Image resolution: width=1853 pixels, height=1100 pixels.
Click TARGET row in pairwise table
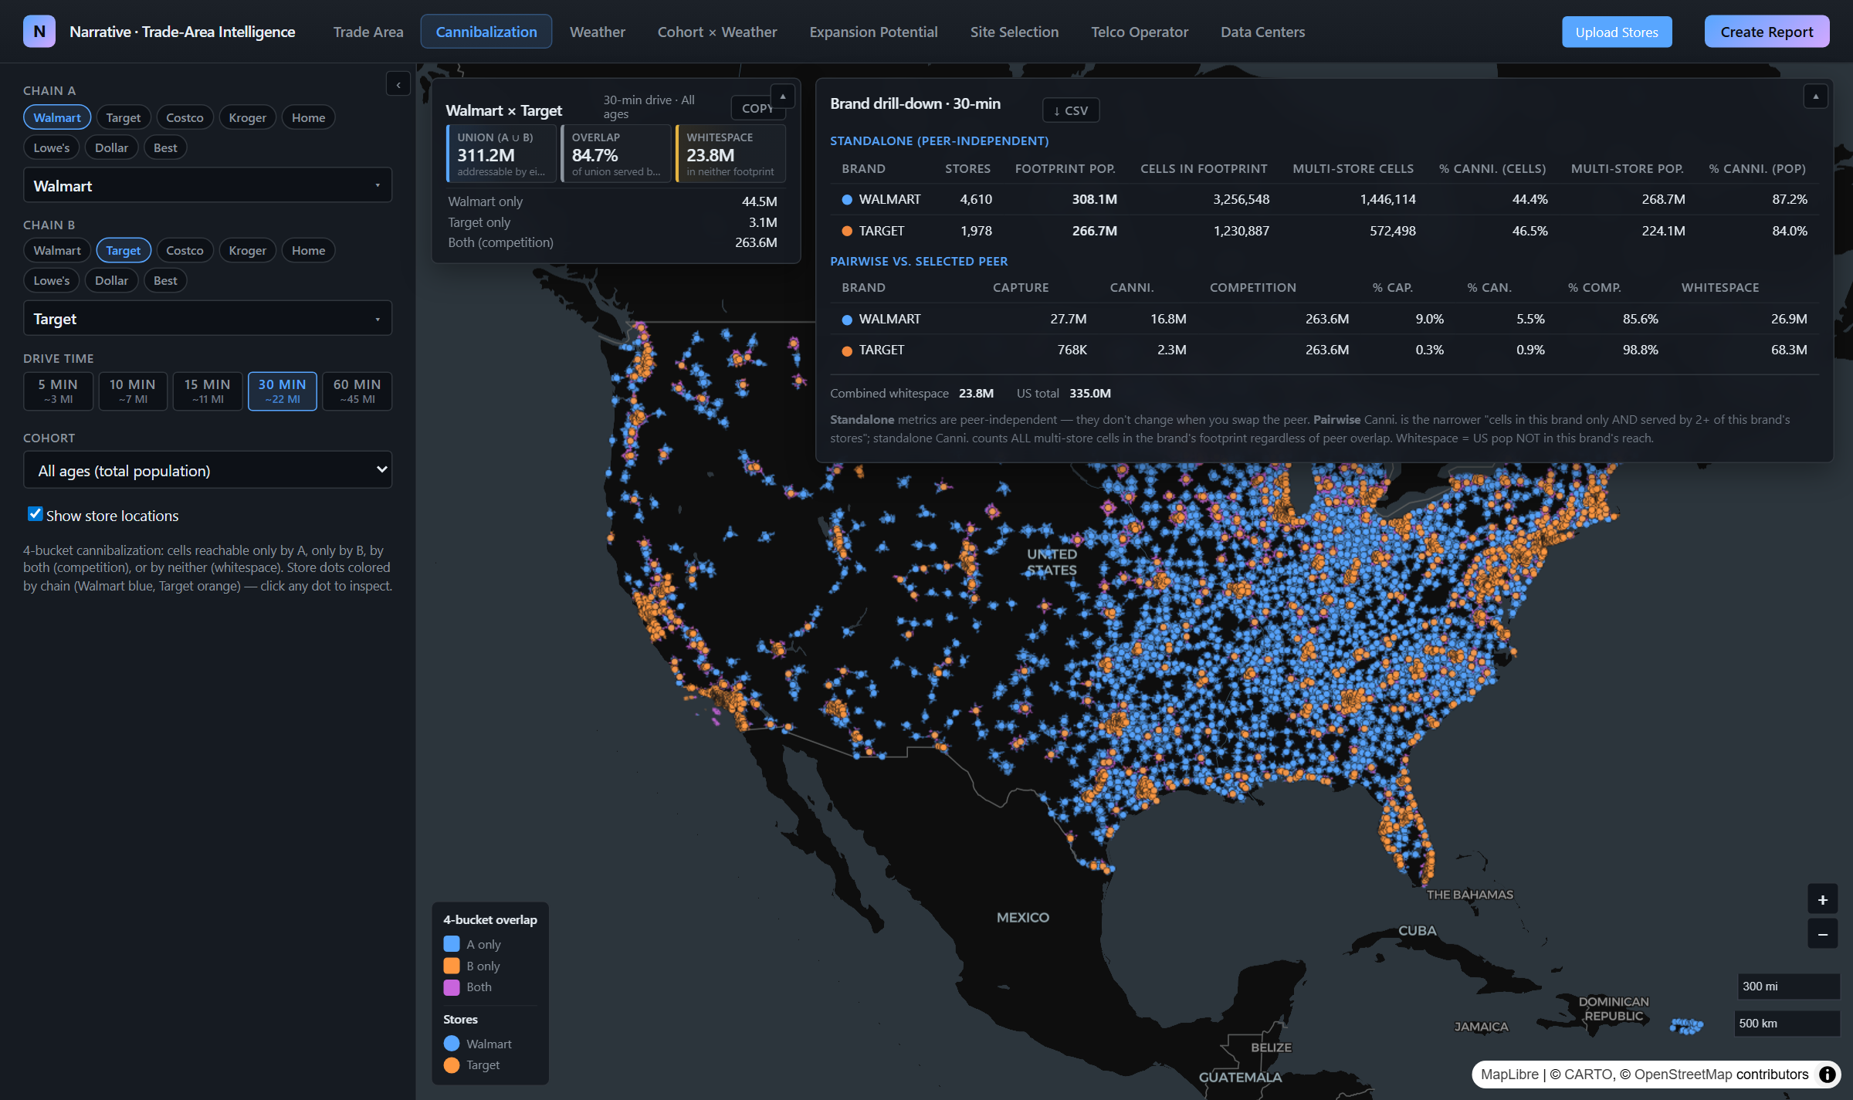pos(1324,350)
